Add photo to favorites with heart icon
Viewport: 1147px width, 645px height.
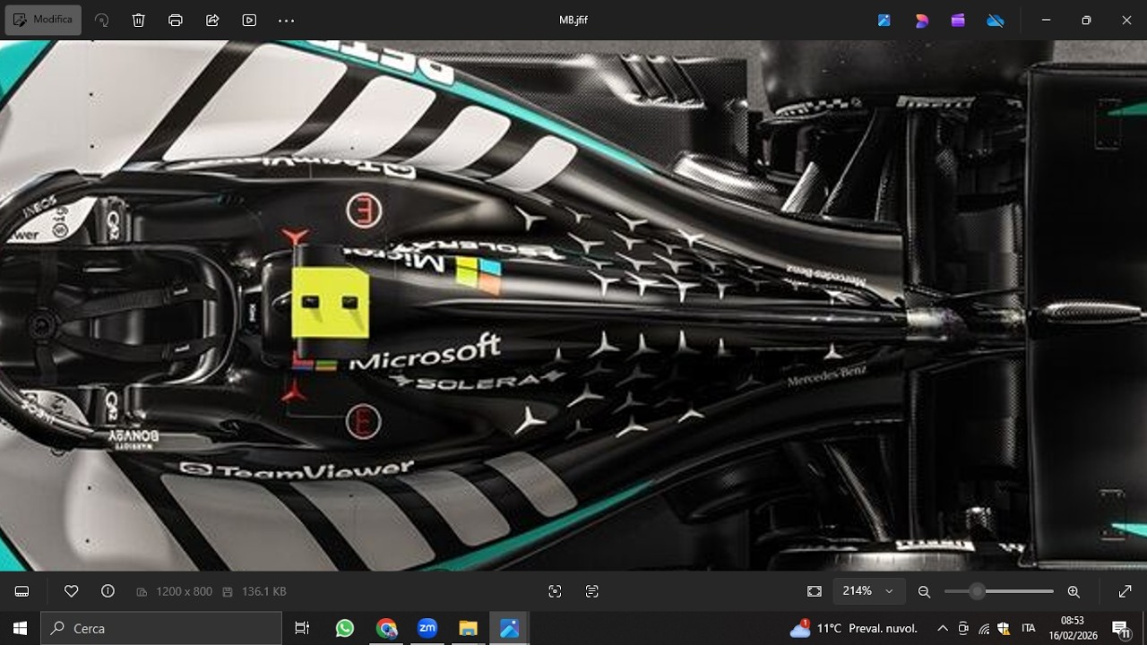tap(72, 591)
